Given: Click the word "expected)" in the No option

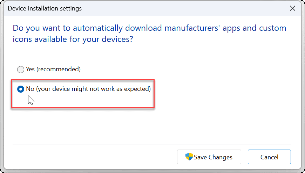Looking at the screenshot, I should [137, 89].
